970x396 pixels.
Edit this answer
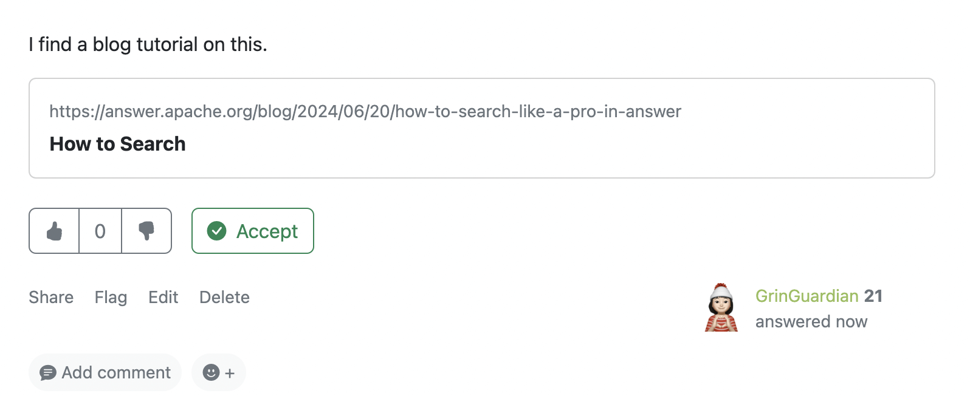point(163,297)
